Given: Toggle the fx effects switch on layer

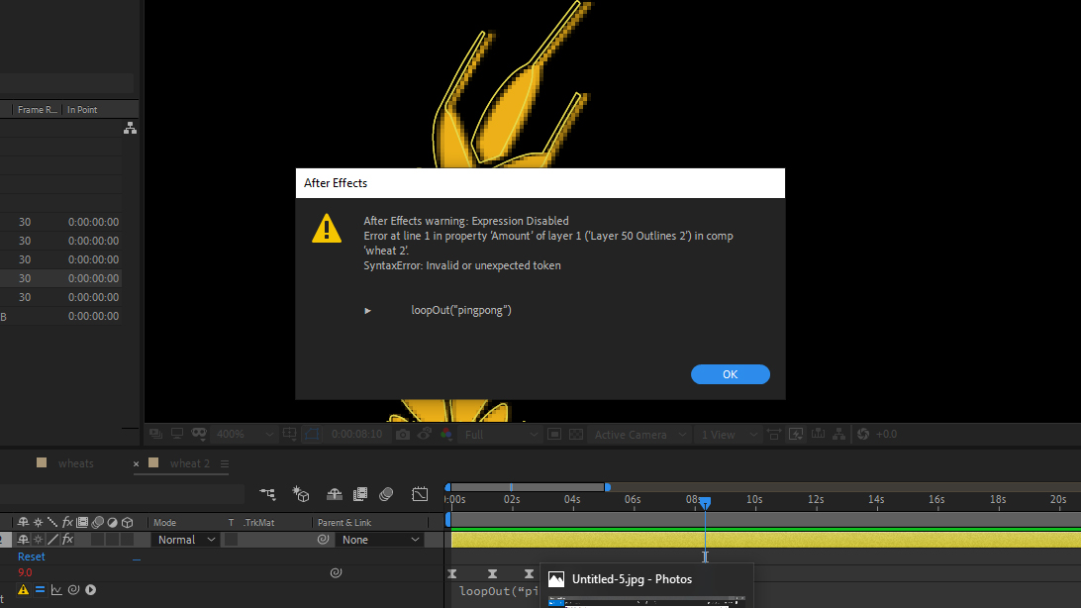Looking at the screenshot, I should pos(67,540).
